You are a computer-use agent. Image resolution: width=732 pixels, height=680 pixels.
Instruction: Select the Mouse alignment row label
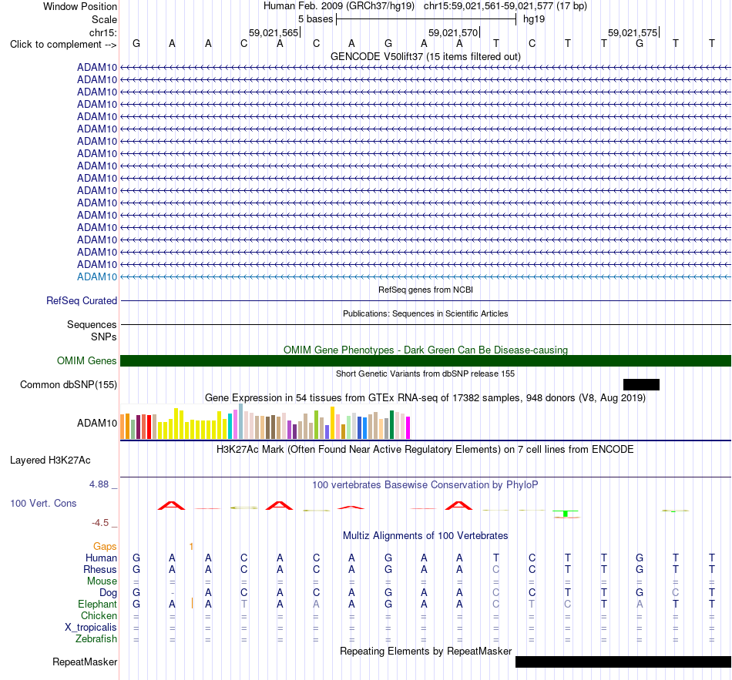click(x=102, y=581)
